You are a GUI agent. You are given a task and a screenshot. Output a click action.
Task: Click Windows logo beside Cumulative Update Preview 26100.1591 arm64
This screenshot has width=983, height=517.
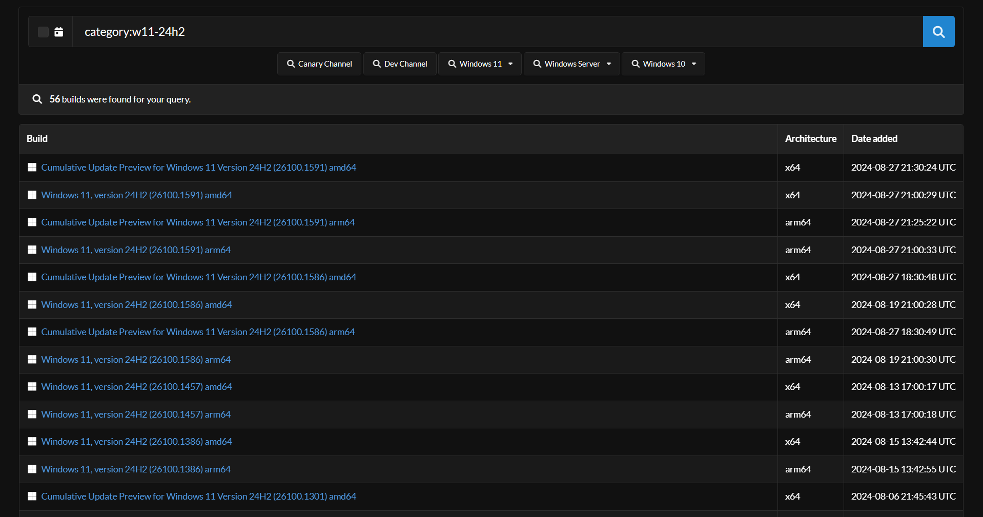coord(32,222)
